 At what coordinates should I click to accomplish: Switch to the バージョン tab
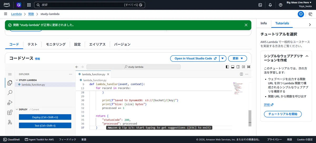(x=122, y=44)
